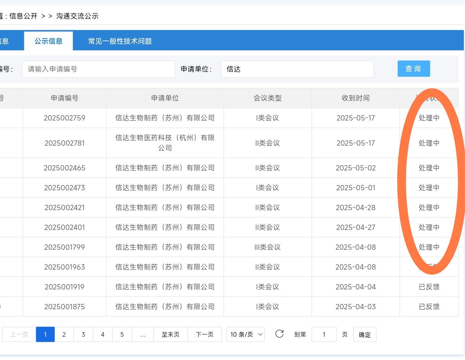Click the 沟通交流公示 breadcrumb
Image resolution: width=465 pixels, height=360 pixels.
click(77, 16)
